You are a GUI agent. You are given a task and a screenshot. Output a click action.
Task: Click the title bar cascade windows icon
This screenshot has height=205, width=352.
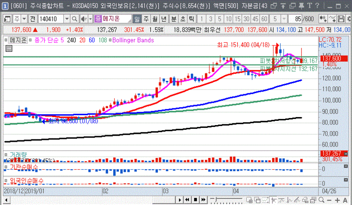click(x=292, y=6)
